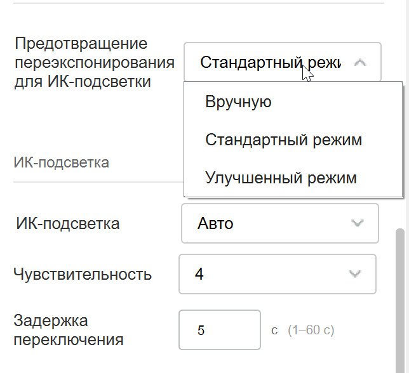
Task: Focus the Задержка переключения input field
Action: [x=220, y=330]
